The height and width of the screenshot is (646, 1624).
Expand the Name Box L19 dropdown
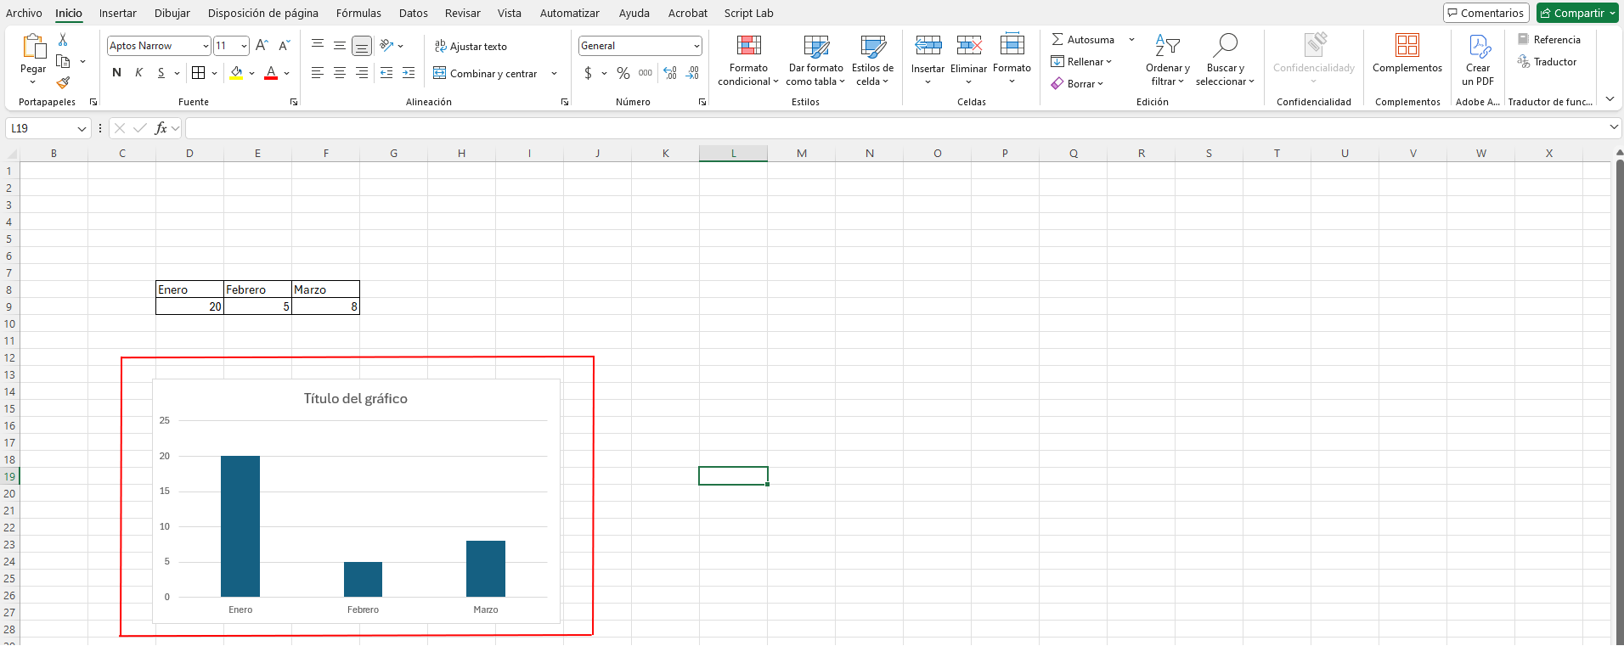point(82,129)
